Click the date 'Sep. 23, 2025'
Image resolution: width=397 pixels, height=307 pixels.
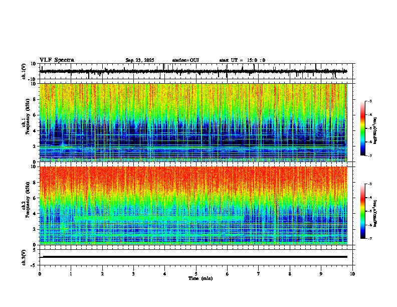tap(140, 60)
